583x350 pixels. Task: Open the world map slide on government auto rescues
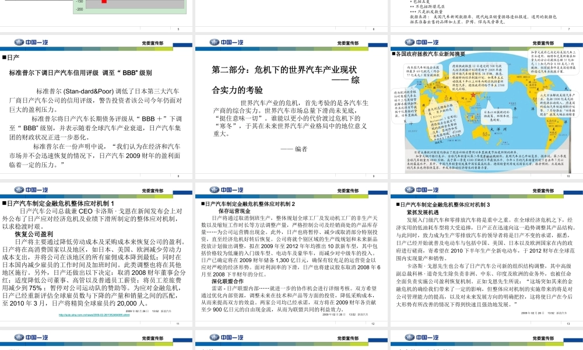coord(487,104)
